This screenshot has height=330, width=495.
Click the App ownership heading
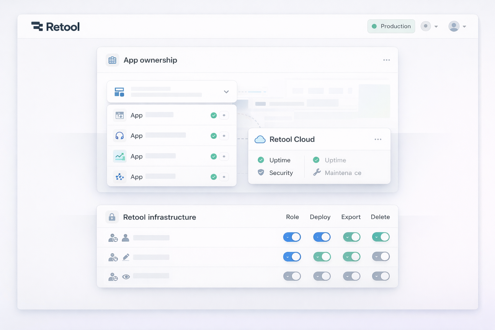[150, 60]
